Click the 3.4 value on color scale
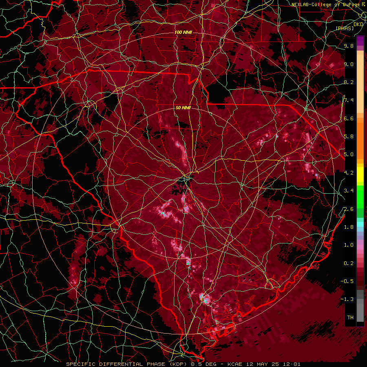The width and height of the screenshot is (367, 367). click(x=349, y=191)
